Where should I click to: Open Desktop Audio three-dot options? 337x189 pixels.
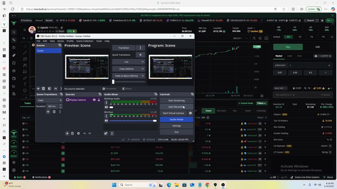click(x=106, y=102)
